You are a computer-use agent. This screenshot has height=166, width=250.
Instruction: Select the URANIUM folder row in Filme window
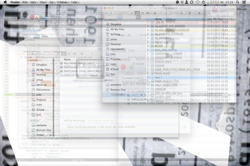tap(191, 89)
